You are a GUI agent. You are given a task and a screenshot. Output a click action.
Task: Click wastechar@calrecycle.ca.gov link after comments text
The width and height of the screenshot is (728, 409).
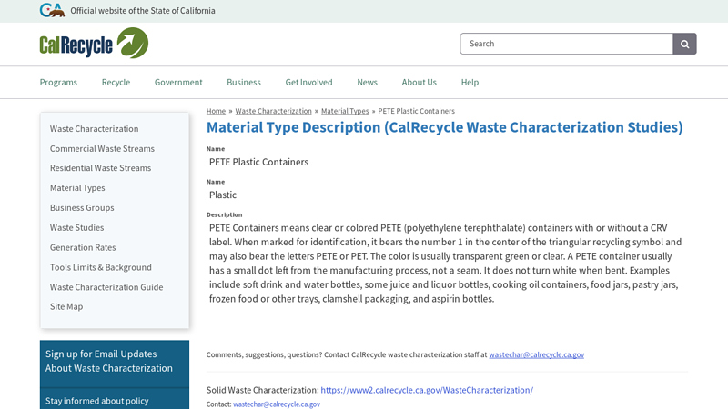(x=537, y=354)
